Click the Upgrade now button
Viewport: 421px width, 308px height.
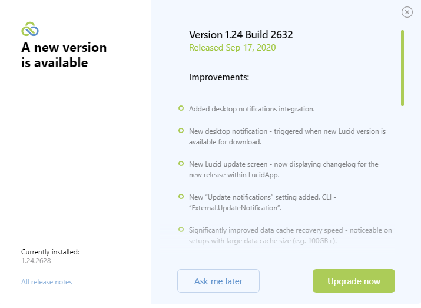point(354,281)
